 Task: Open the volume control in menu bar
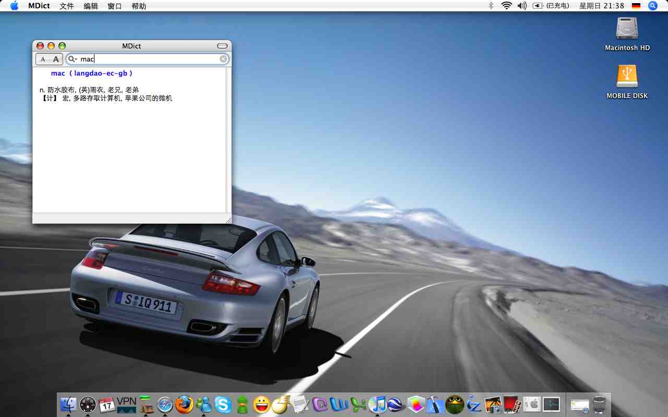coord(522,6)
